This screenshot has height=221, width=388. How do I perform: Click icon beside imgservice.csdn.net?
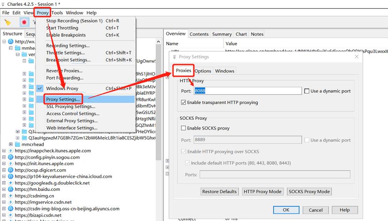(11, 202)
